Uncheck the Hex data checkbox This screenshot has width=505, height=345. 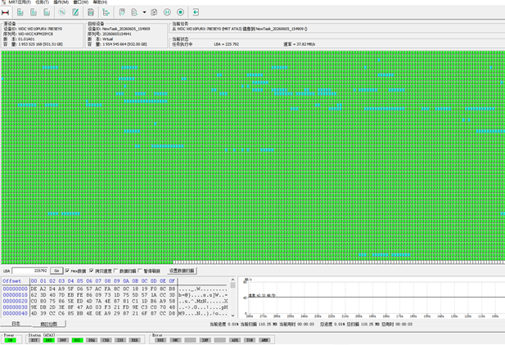pos(67,271)
